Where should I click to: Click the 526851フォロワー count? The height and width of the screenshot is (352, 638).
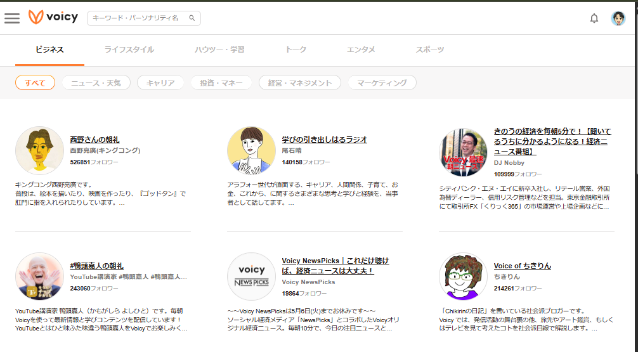[x=94, y=162]
